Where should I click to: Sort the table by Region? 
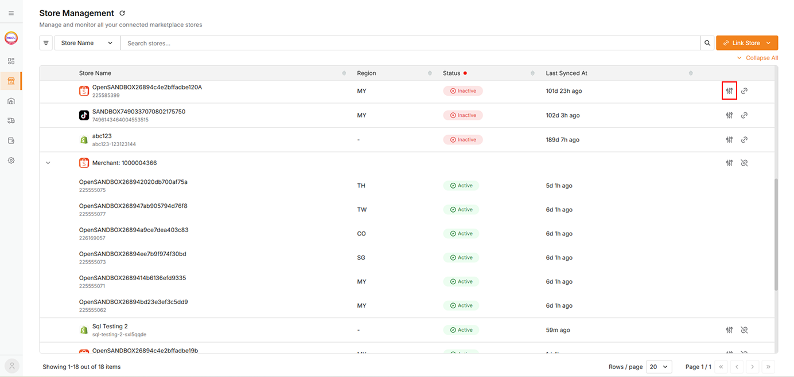[430, 73]
